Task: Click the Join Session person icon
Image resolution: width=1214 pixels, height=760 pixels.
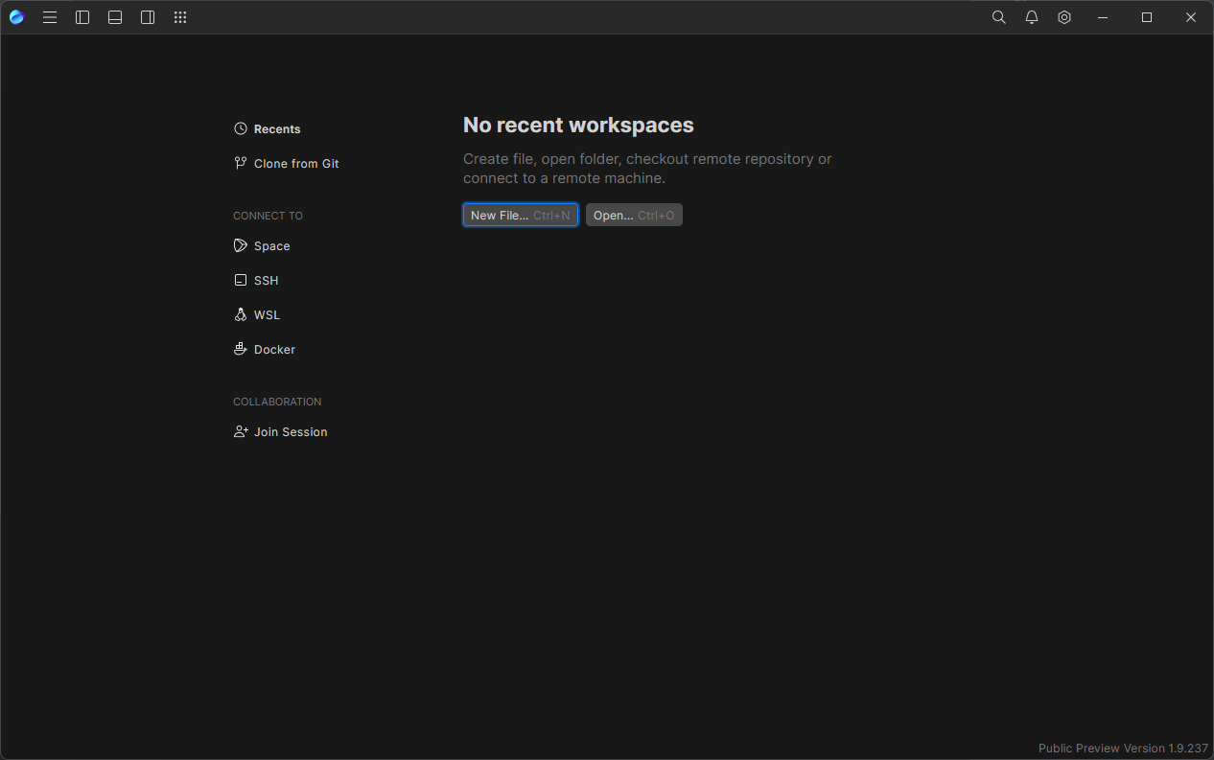Action: click(241, 431)
